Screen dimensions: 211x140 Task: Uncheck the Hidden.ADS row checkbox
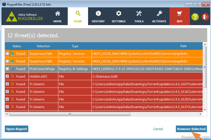7,76
